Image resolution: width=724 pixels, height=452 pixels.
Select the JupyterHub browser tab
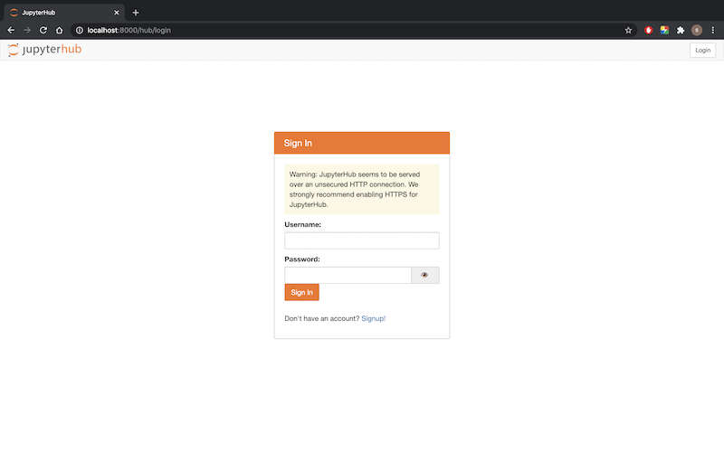64,13
